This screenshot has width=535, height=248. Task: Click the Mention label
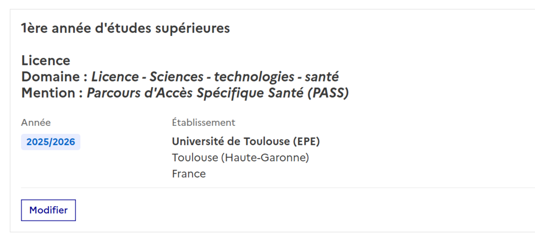tap(49, 93)
